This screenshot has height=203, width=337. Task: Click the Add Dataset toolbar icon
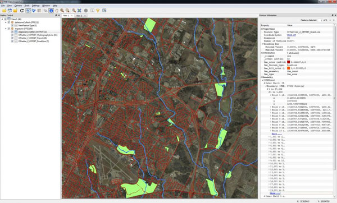point(10,11)
